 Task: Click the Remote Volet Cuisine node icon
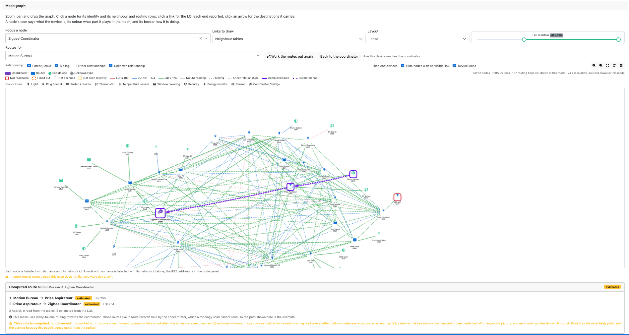[x=89, y=160]
